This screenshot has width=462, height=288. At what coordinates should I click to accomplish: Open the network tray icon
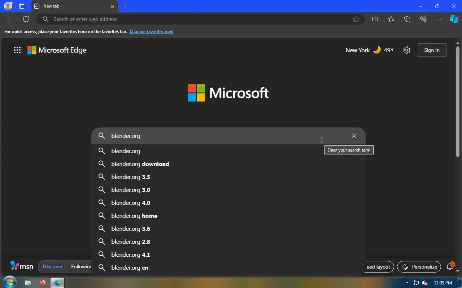coord(416,283)
